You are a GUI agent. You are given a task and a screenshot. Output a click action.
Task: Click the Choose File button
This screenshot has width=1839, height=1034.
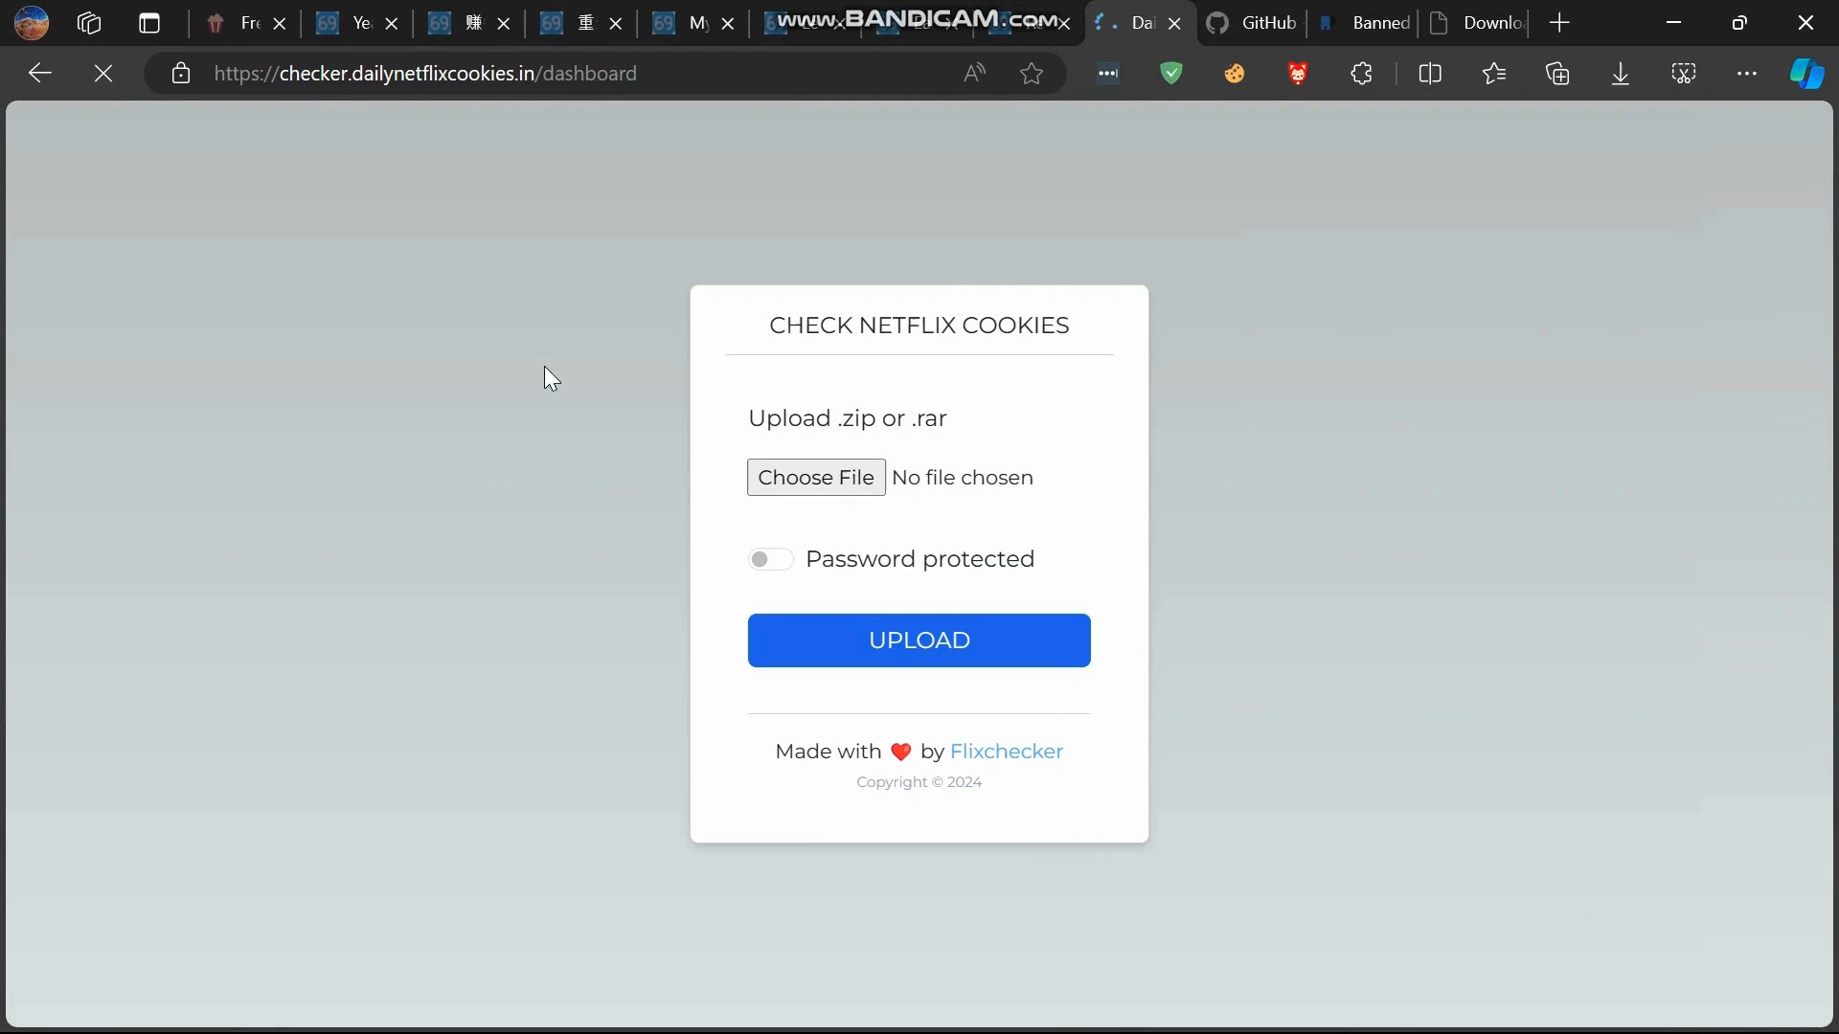(816, 477)
